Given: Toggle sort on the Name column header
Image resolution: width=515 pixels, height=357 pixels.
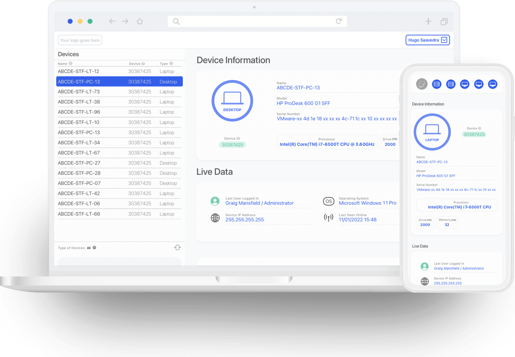Looking at the screenshot, I should click(71, 64).
